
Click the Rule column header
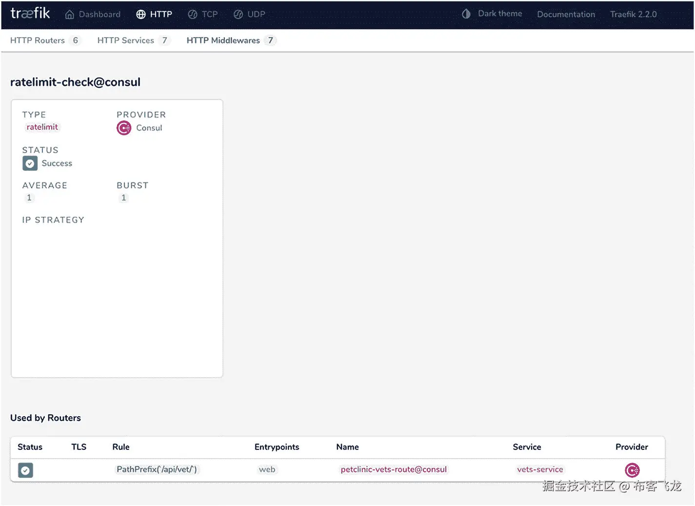121,447
